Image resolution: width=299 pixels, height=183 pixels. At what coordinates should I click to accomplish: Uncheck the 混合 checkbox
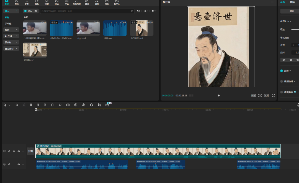pos(282,71)
